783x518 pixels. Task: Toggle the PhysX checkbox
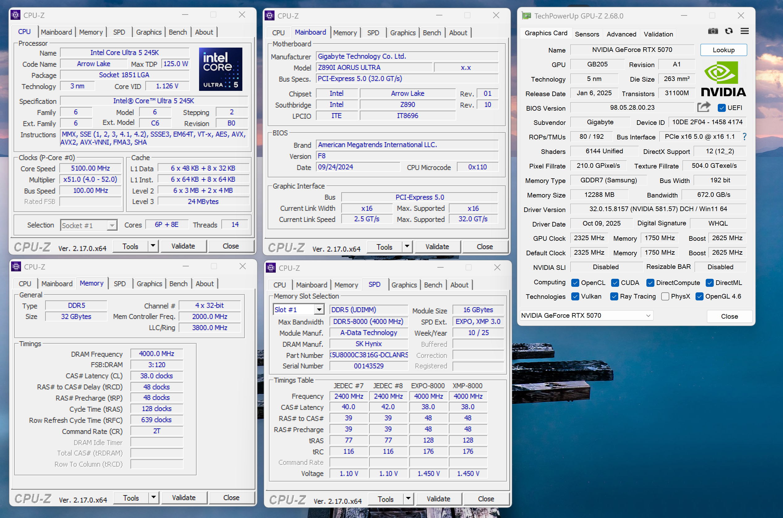coord(665,296)
